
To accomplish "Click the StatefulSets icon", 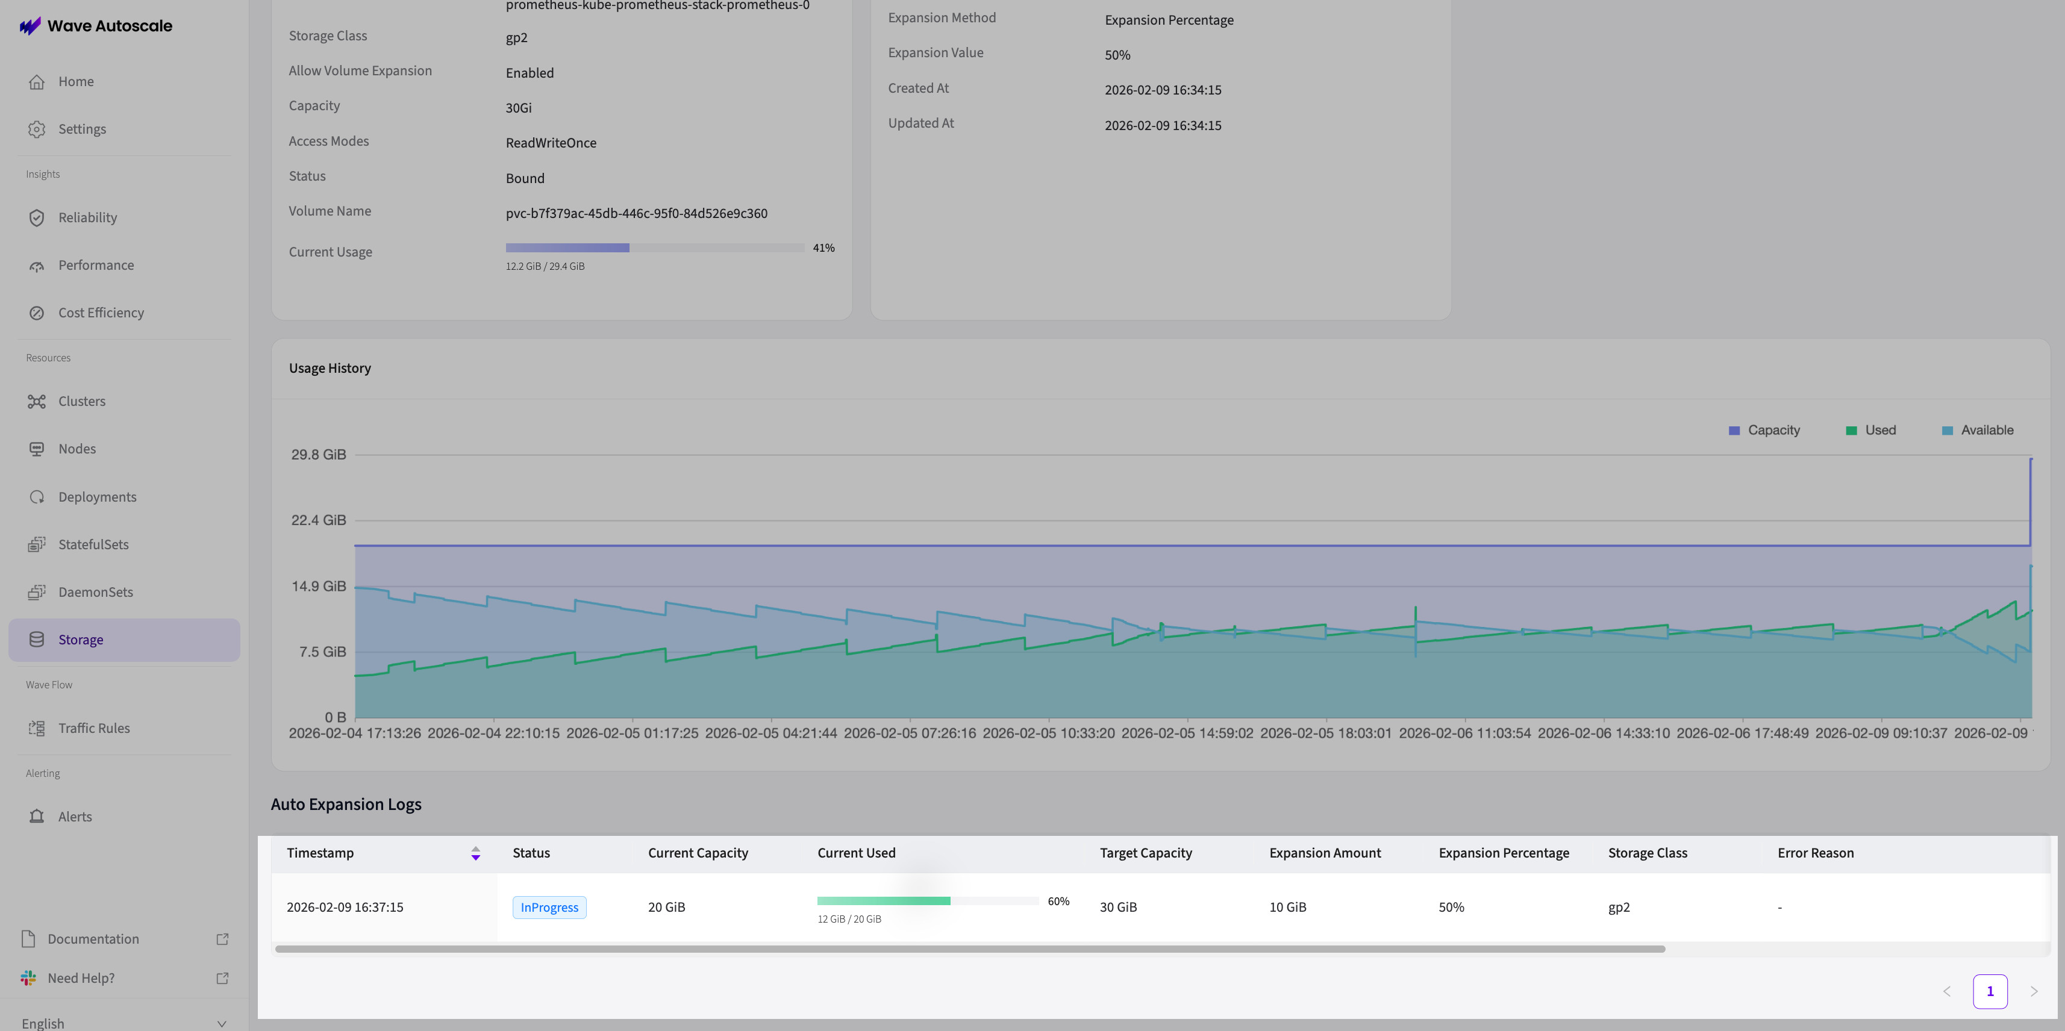I will (37, 544).
